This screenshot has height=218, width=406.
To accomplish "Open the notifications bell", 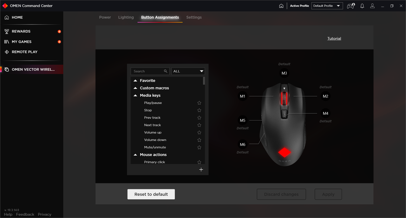I will pyautogui.click(x=362, y=6).
